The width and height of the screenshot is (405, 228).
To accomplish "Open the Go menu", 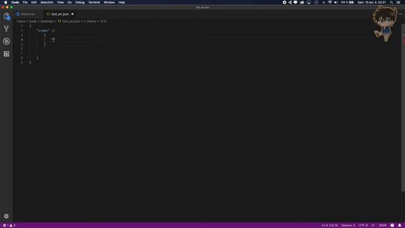I will (x=70, y=3).
